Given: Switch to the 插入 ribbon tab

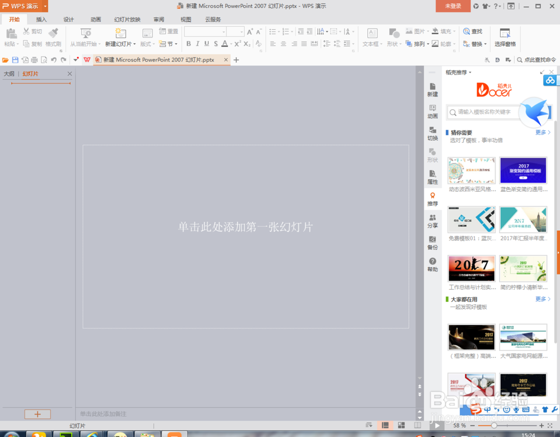Looking at the screenshot, I should tap(41, 19).
